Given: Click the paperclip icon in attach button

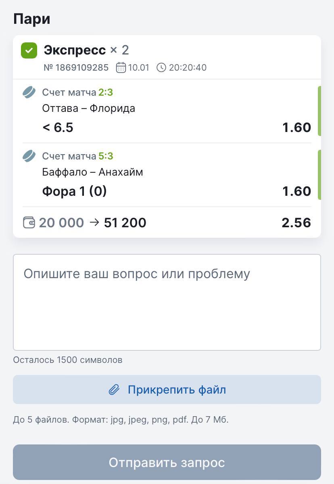Looking at the screenshot, I should pyautogui.click(x=114, y=390).
